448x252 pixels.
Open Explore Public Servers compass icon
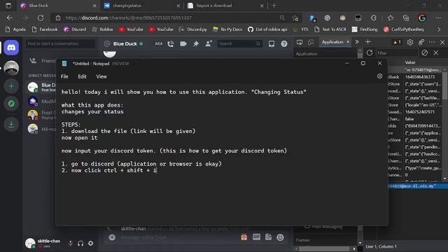[x=11, y=104]
